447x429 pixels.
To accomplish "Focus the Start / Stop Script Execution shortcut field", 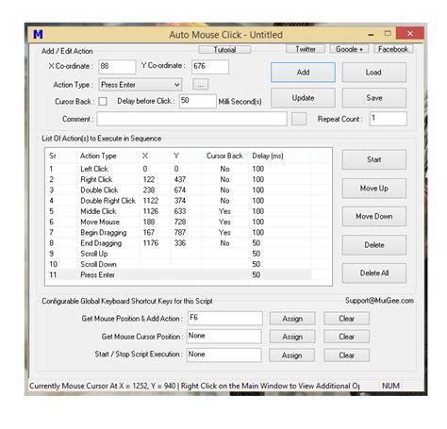I will [x=224, y=355].
